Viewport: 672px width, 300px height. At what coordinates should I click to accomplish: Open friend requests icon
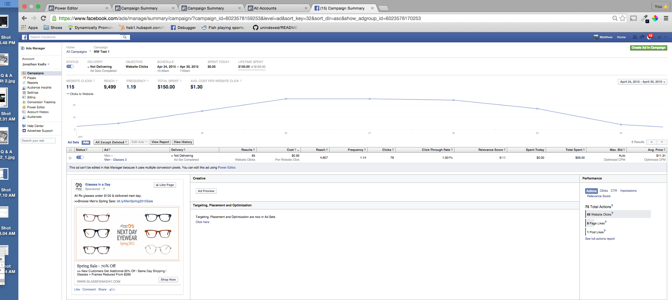point(635,37)
